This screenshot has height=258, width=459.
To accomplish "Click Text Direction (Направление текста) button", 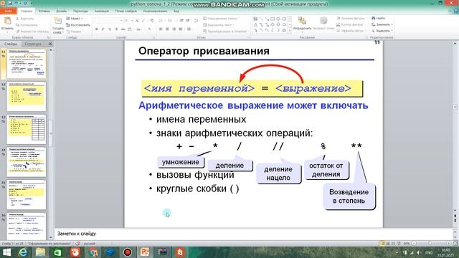I will [222, 19].
